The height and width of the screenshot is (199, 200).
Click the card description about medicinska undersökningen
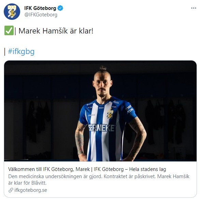[x=99, y=180]
